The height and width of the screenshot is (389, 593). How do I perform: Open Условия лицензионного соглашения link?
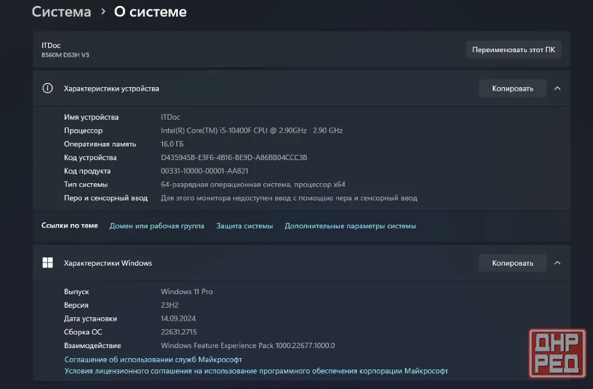click(x=256, y=371)
